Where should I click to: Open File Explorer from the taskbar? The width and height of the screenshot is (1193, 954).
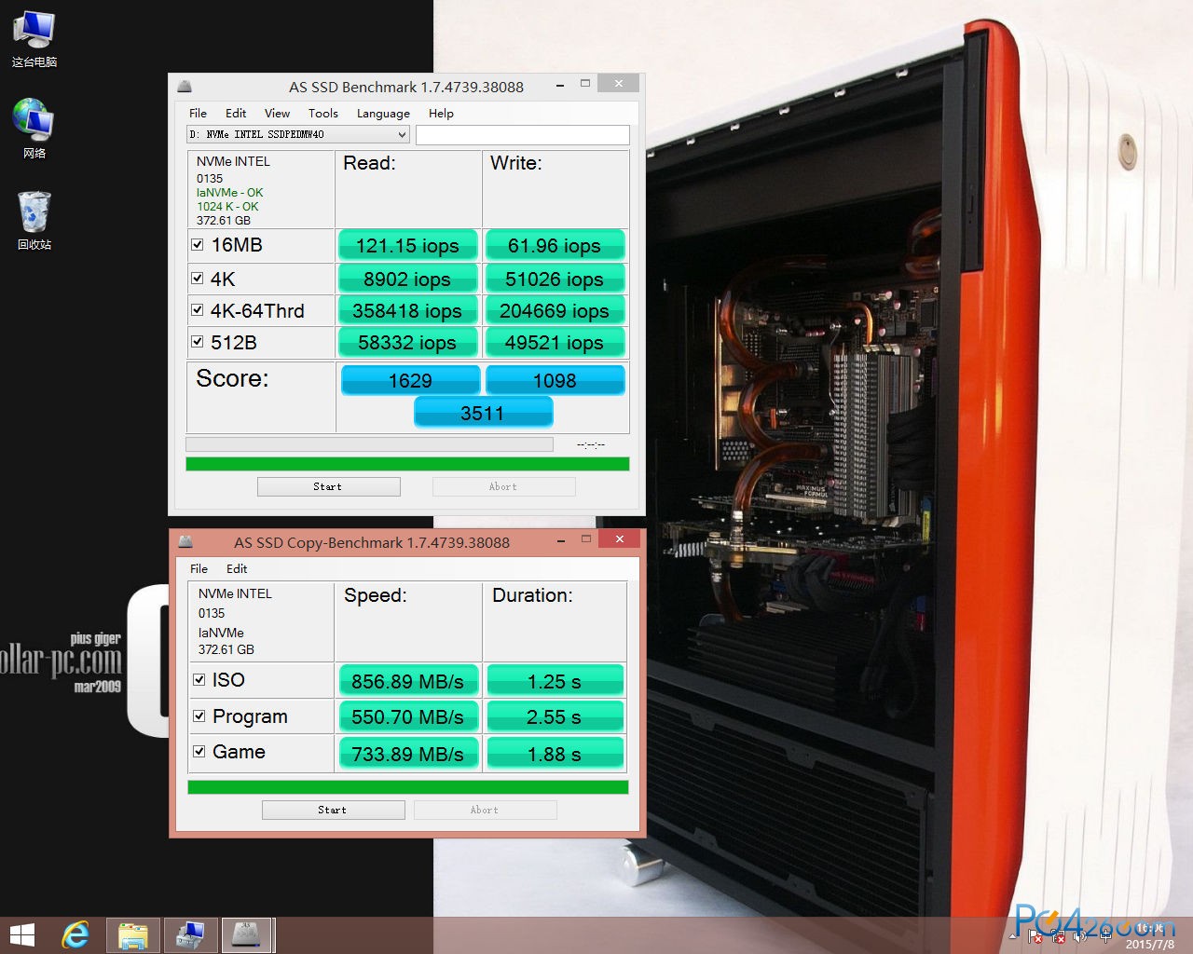pyautogui.click(x=133, y=934)
